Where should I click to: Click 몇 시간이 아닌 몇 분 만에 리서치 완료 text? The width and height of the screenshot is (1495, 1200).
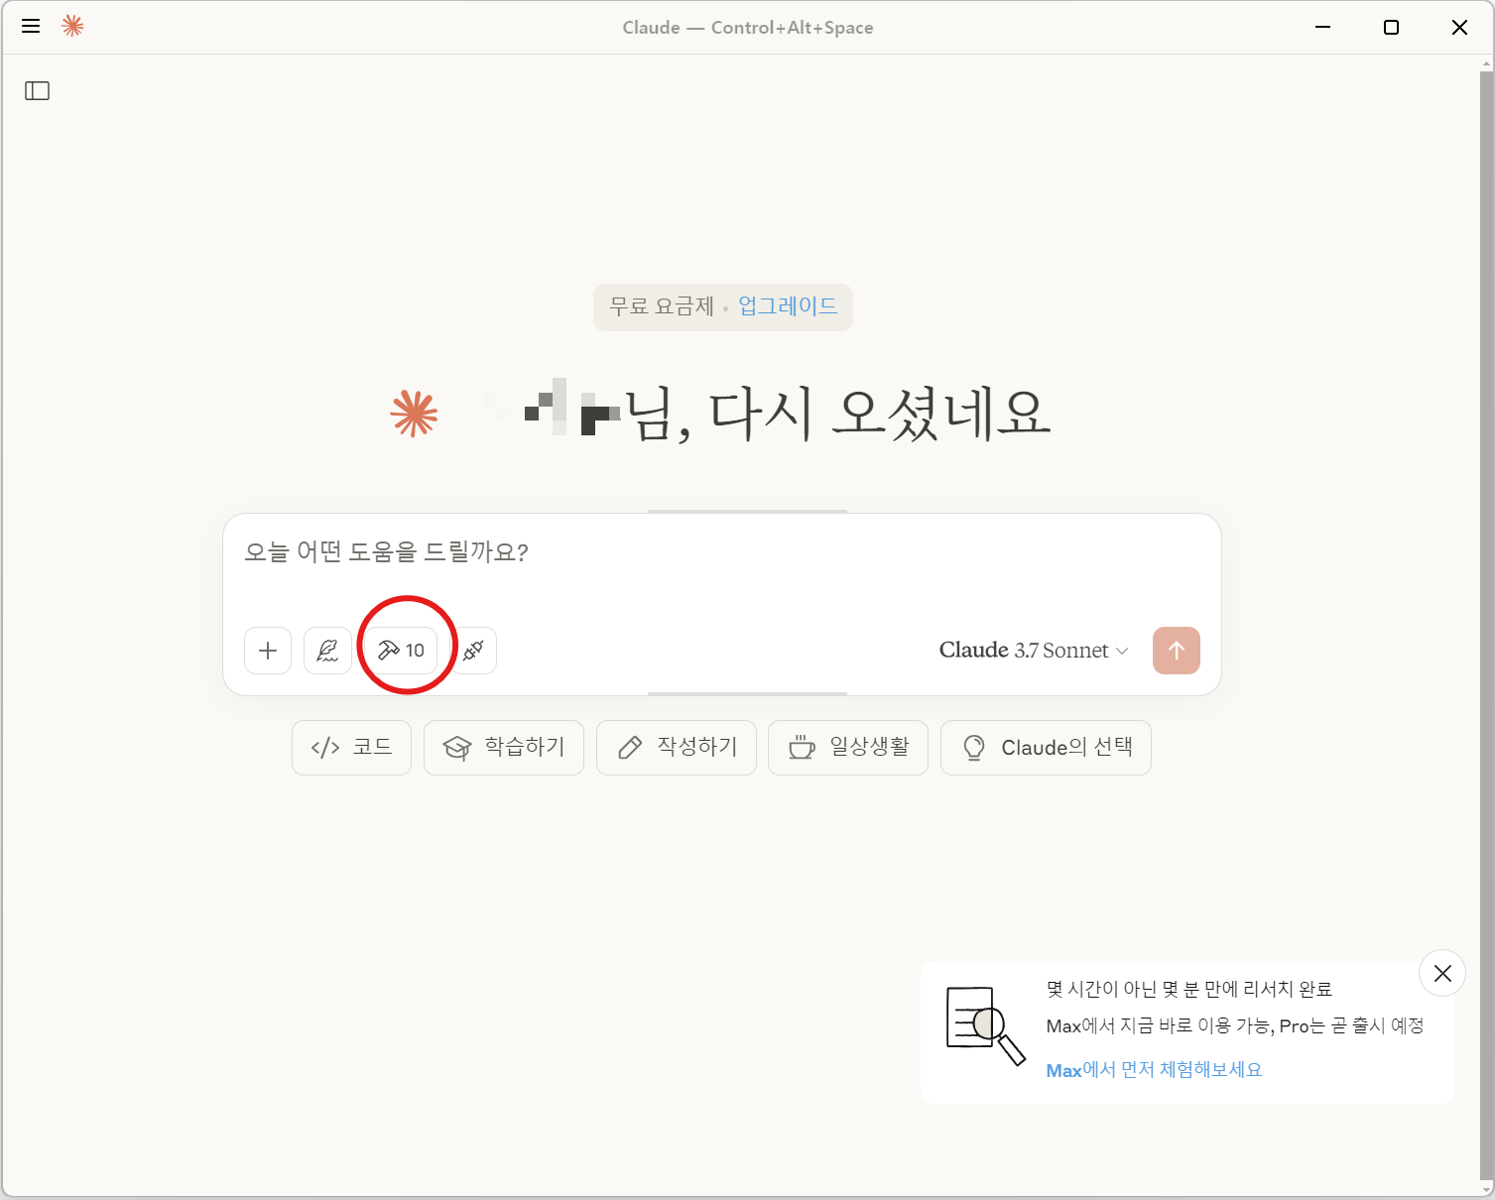(1188, 989)
